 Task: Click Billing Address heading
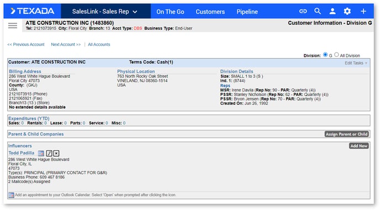pos(25,71)
